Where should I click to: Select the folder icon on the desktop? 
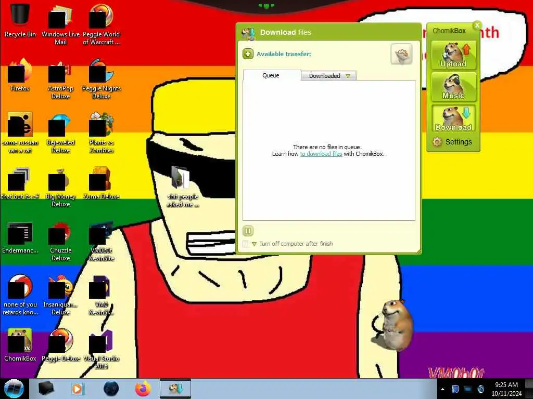point(182,186)
